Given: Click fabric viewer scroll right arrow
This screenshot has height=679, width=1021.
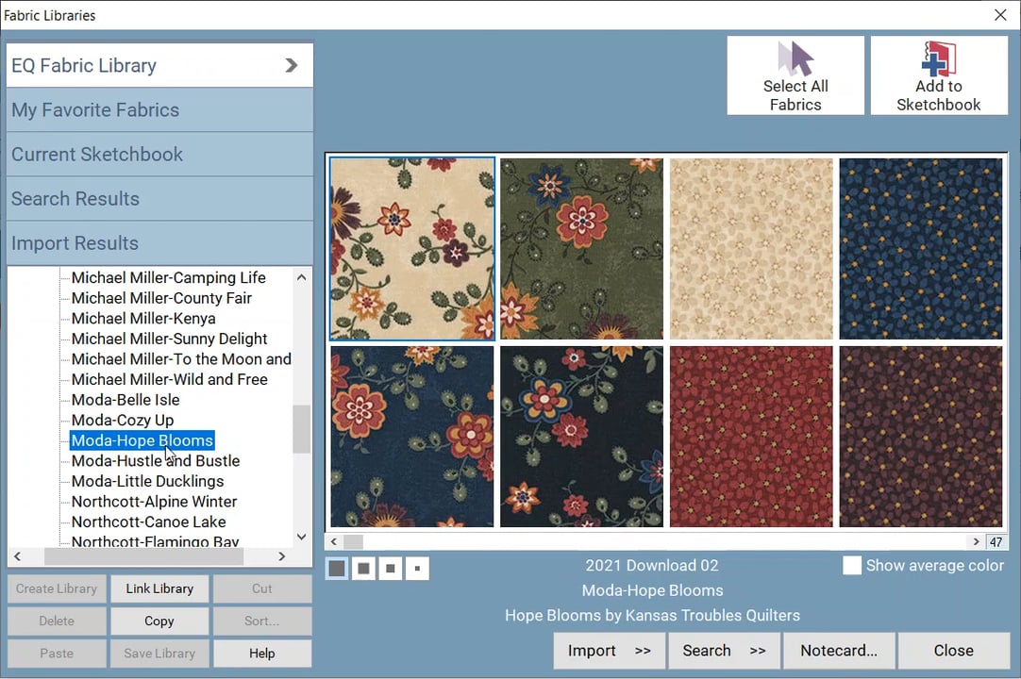Looking at the screenshot, I should 976,541.
